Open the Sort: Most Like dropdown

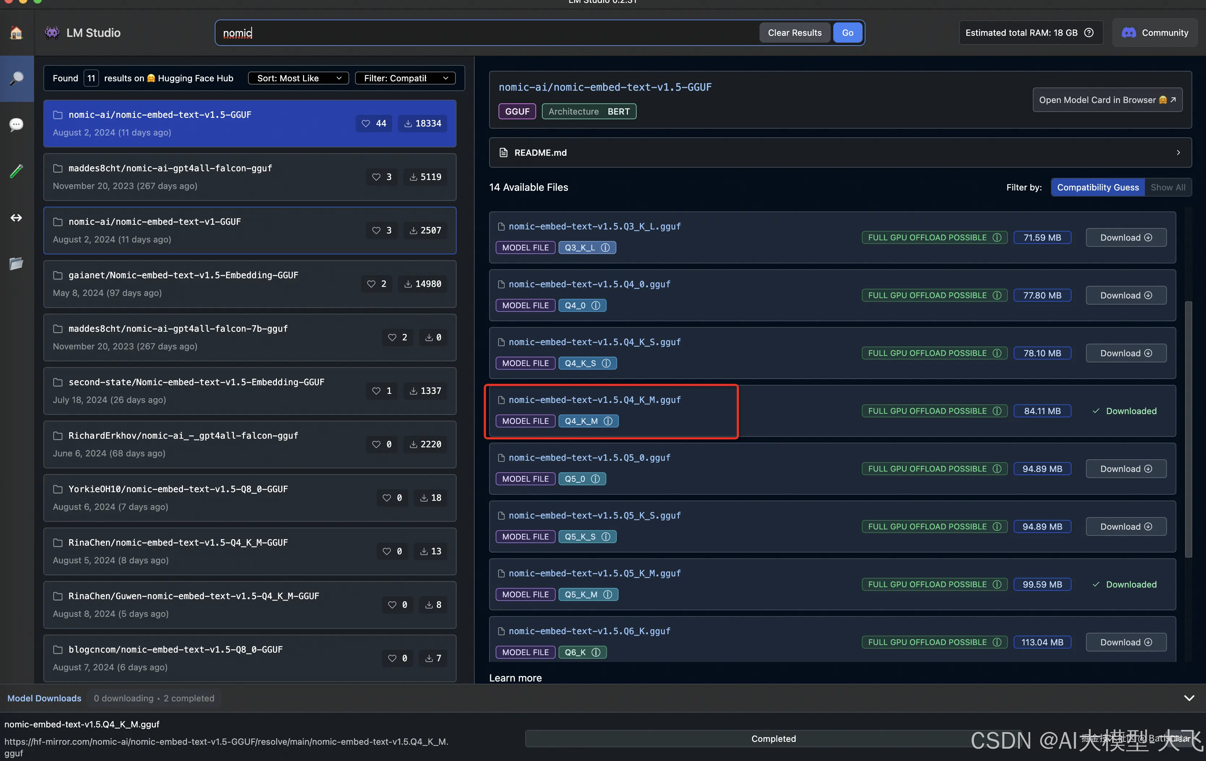[298, 78]
